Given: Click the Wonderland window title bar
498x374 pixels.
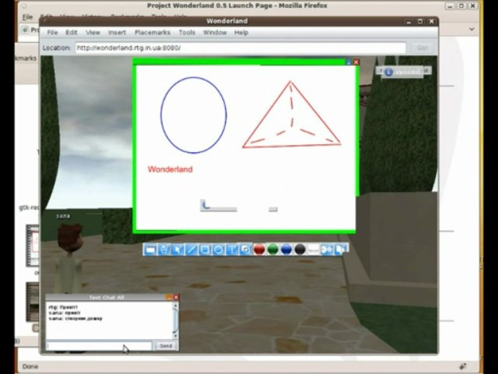Looking at the screenshot, I should pos(227,21).
